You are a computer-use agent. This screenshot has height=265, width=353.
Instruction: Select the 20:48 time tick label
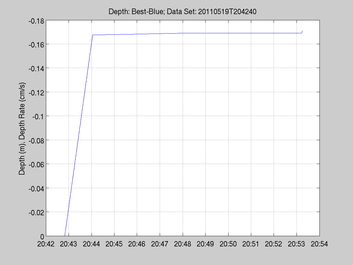pos(183,244)
